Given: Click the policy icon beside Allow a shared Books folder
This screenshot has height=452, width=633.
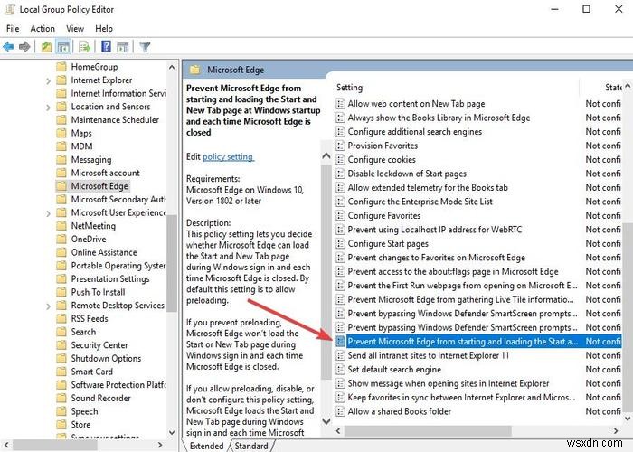Looking at the screenshot, I should tap(340, 411).
